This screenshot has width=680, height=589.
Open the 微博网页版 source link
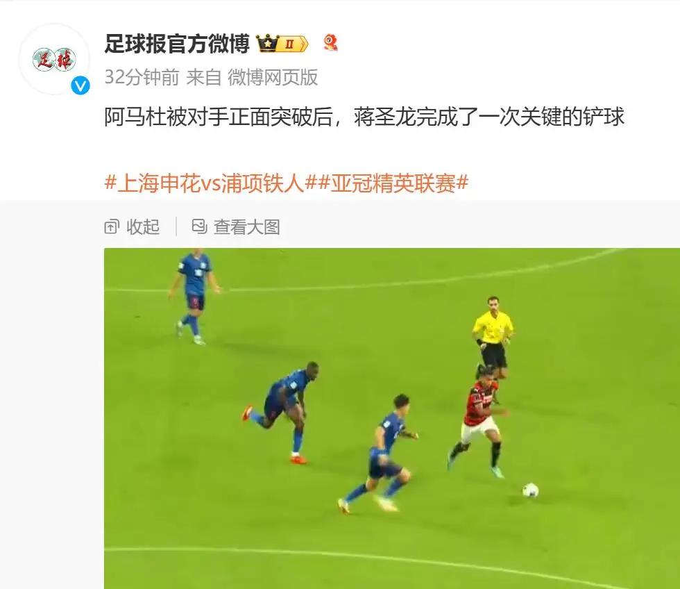click(273, 78)
